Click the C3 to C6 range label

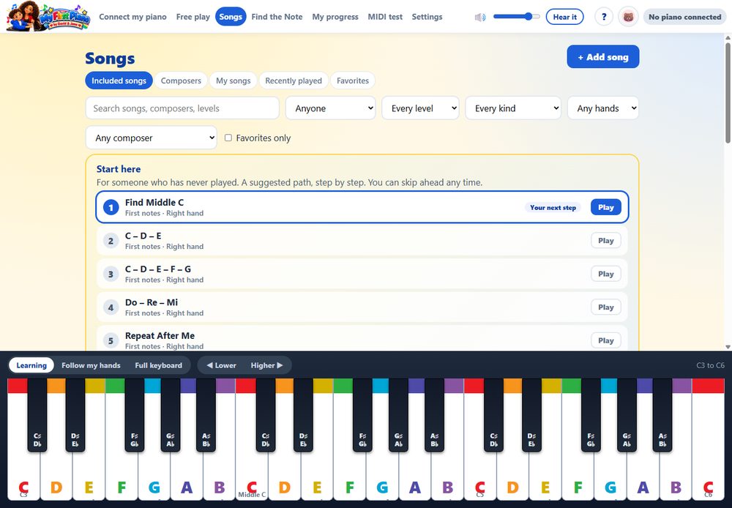(710, 365)
